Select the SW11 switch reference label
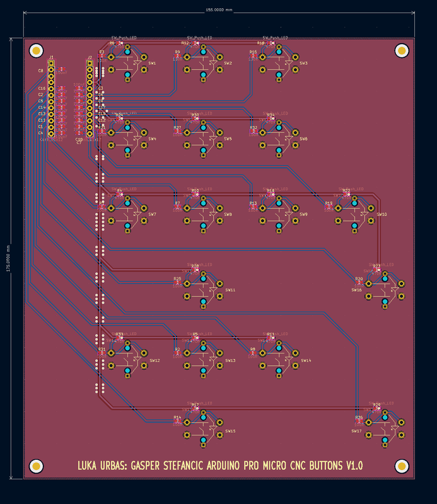The image size is (437, 504). point(230,290)
